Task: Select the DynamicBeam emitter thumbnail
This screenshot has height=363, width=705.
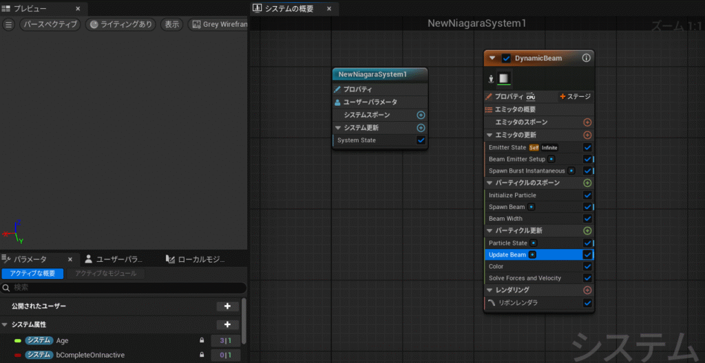Action: pyautogui.click(x=505, y=78)
